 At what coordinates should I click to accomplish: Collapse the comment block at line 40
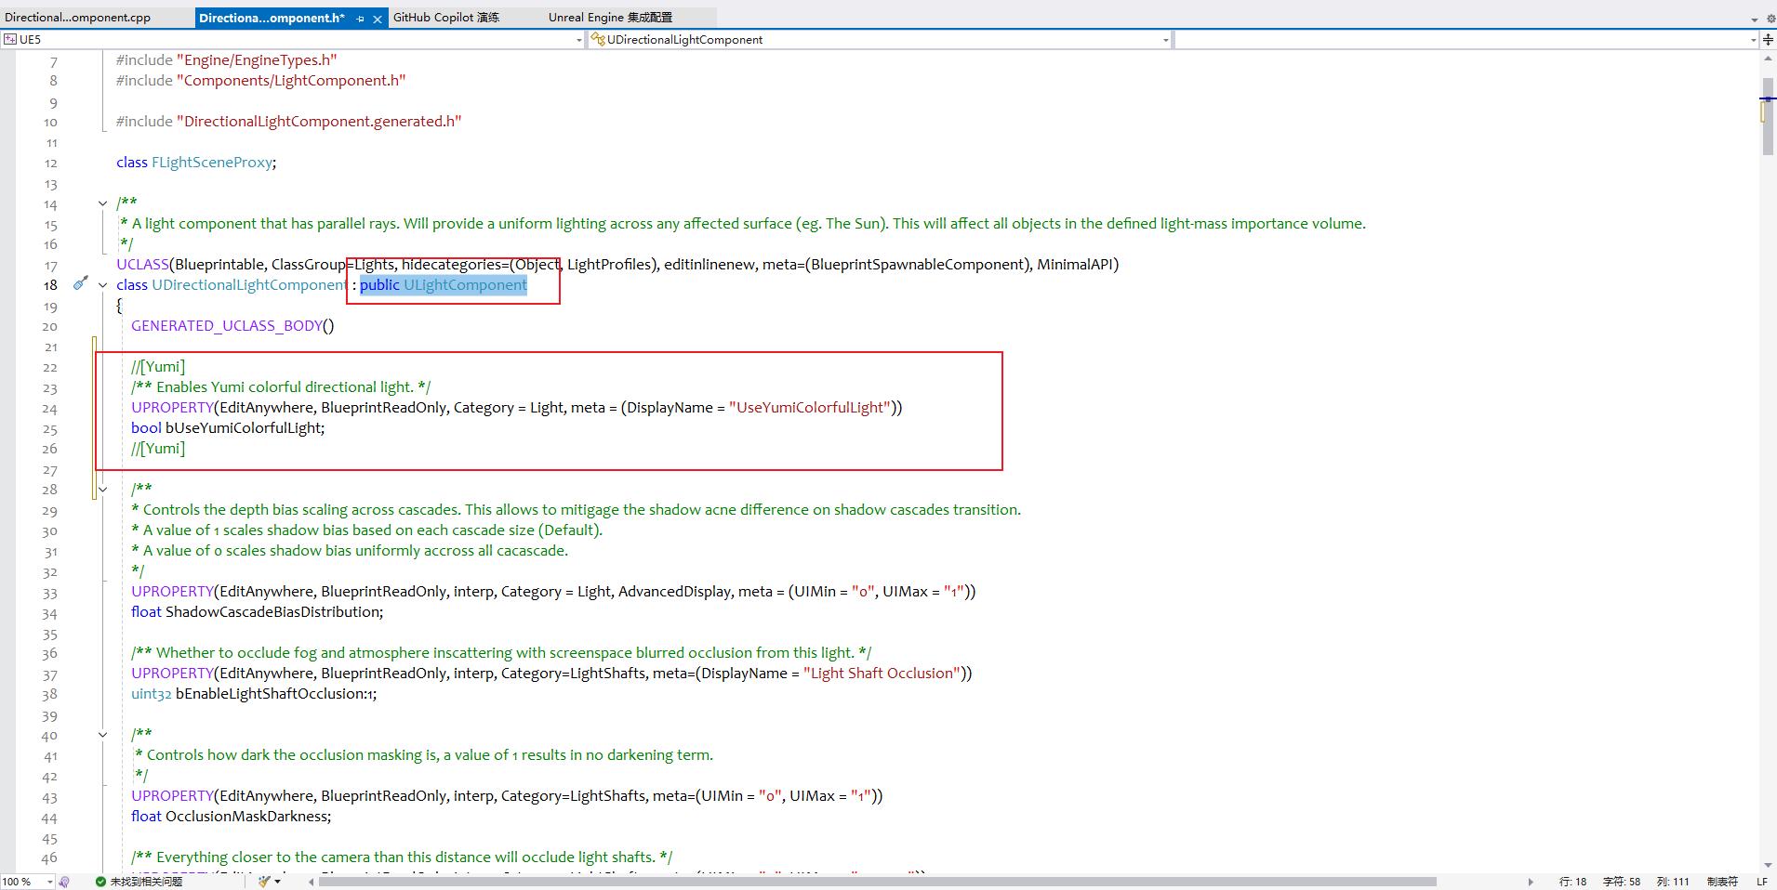102,735
